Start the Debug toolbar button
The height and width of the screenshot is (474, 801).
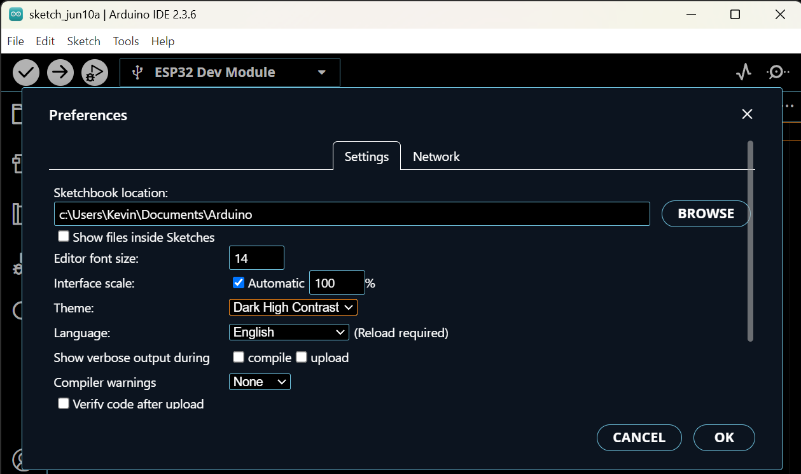coord(95,73)
